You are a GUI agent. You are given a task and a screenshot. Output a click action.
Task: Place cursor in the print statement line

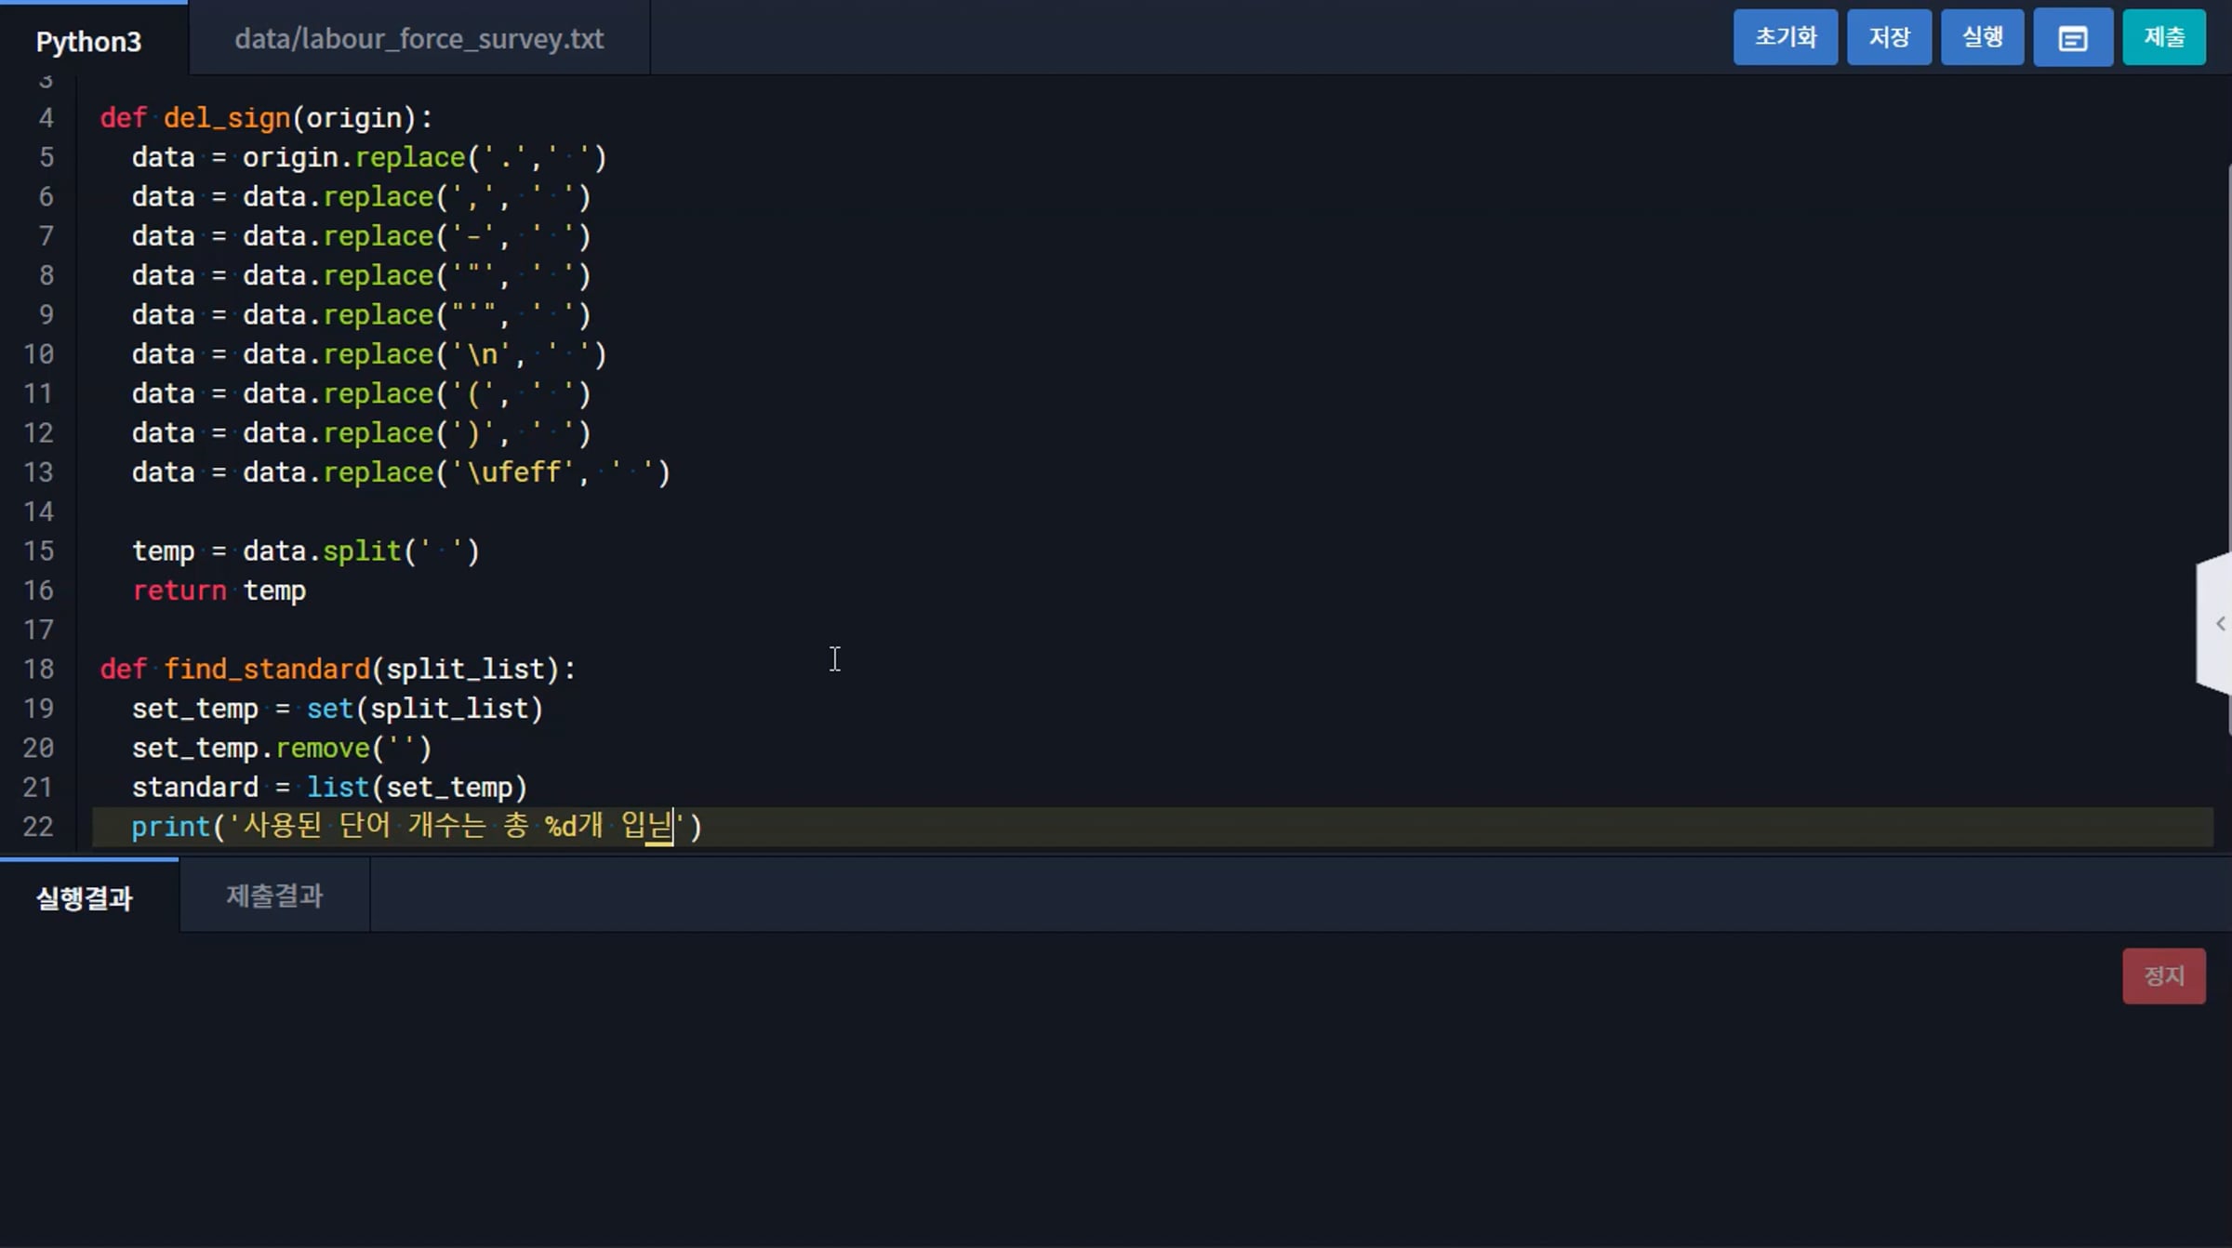tap(418, 827)
